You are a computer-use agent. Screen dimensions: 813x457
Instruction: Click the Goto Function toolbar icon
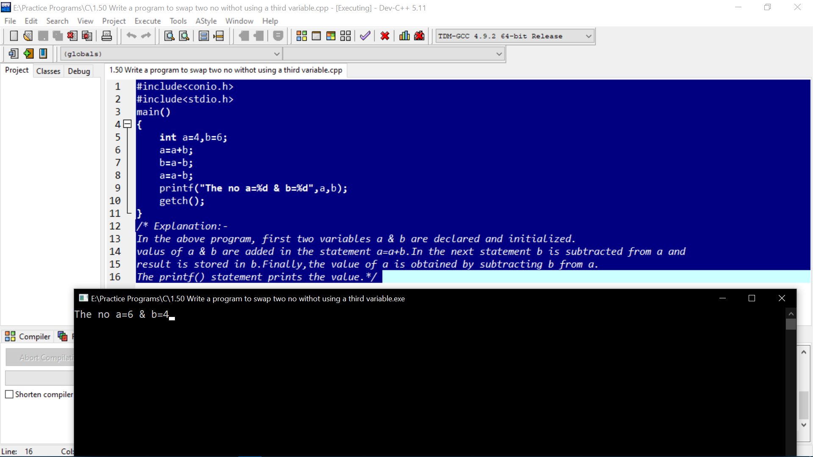(x=204, y=36)
